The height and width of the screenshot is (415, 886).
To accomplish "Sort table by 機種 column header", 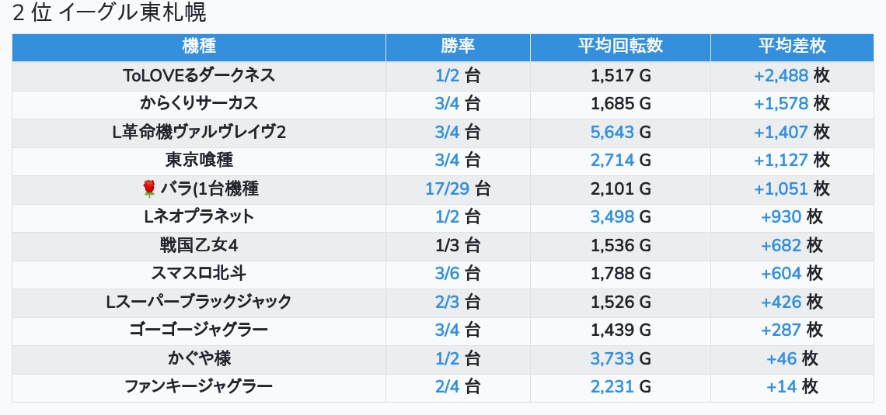I will [x=199, y=47].
